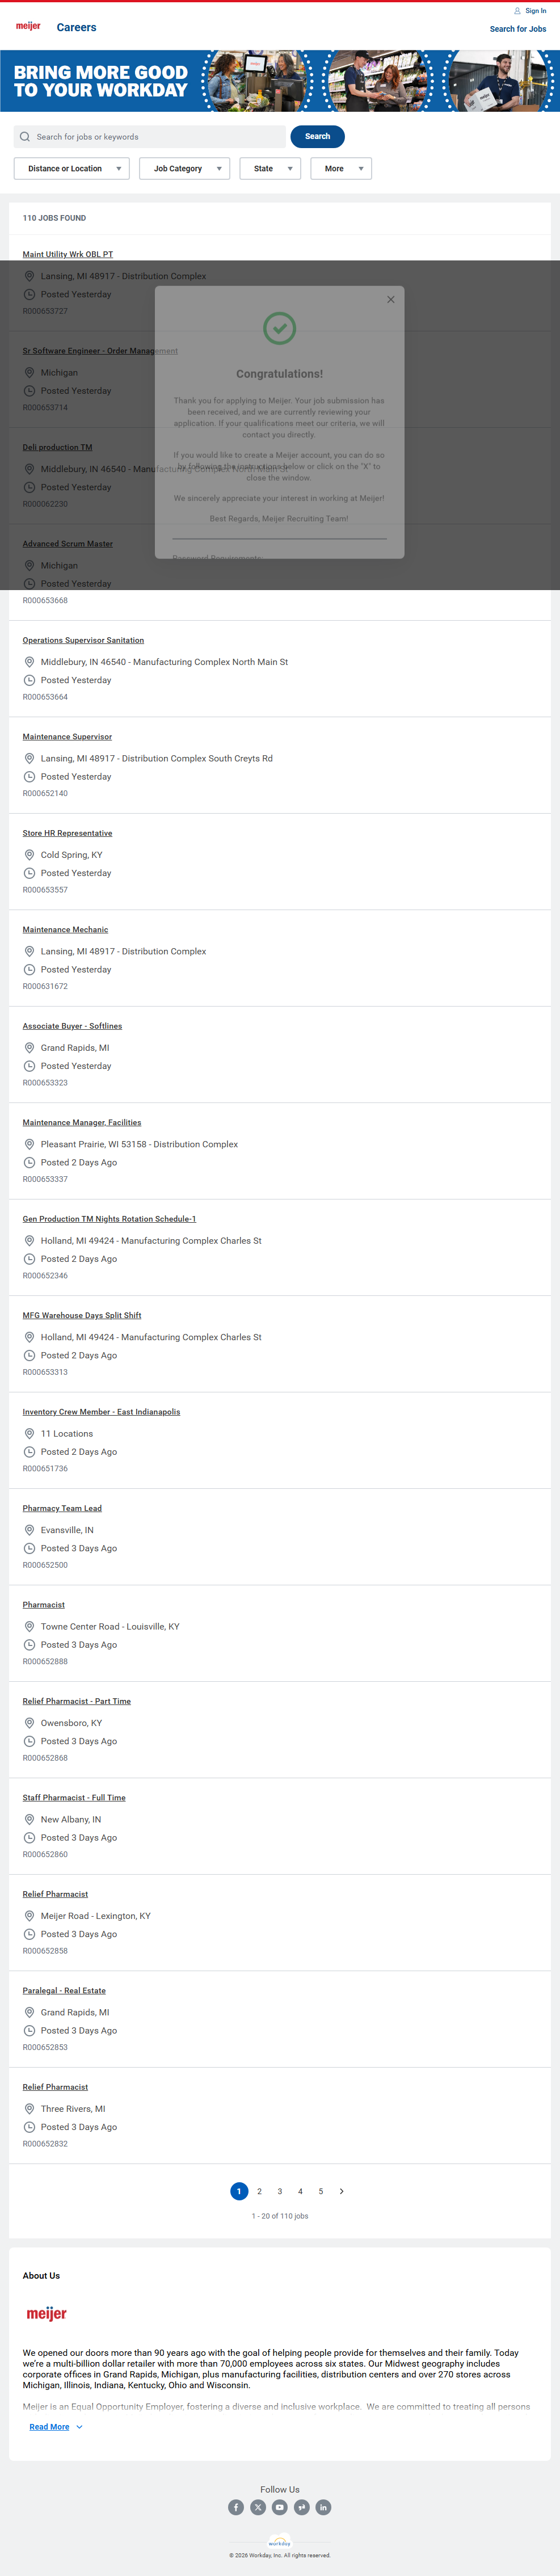Open Meijer's Glassdoor icon
This screenshot has width=560, height=2576.
pos(301,2507)
